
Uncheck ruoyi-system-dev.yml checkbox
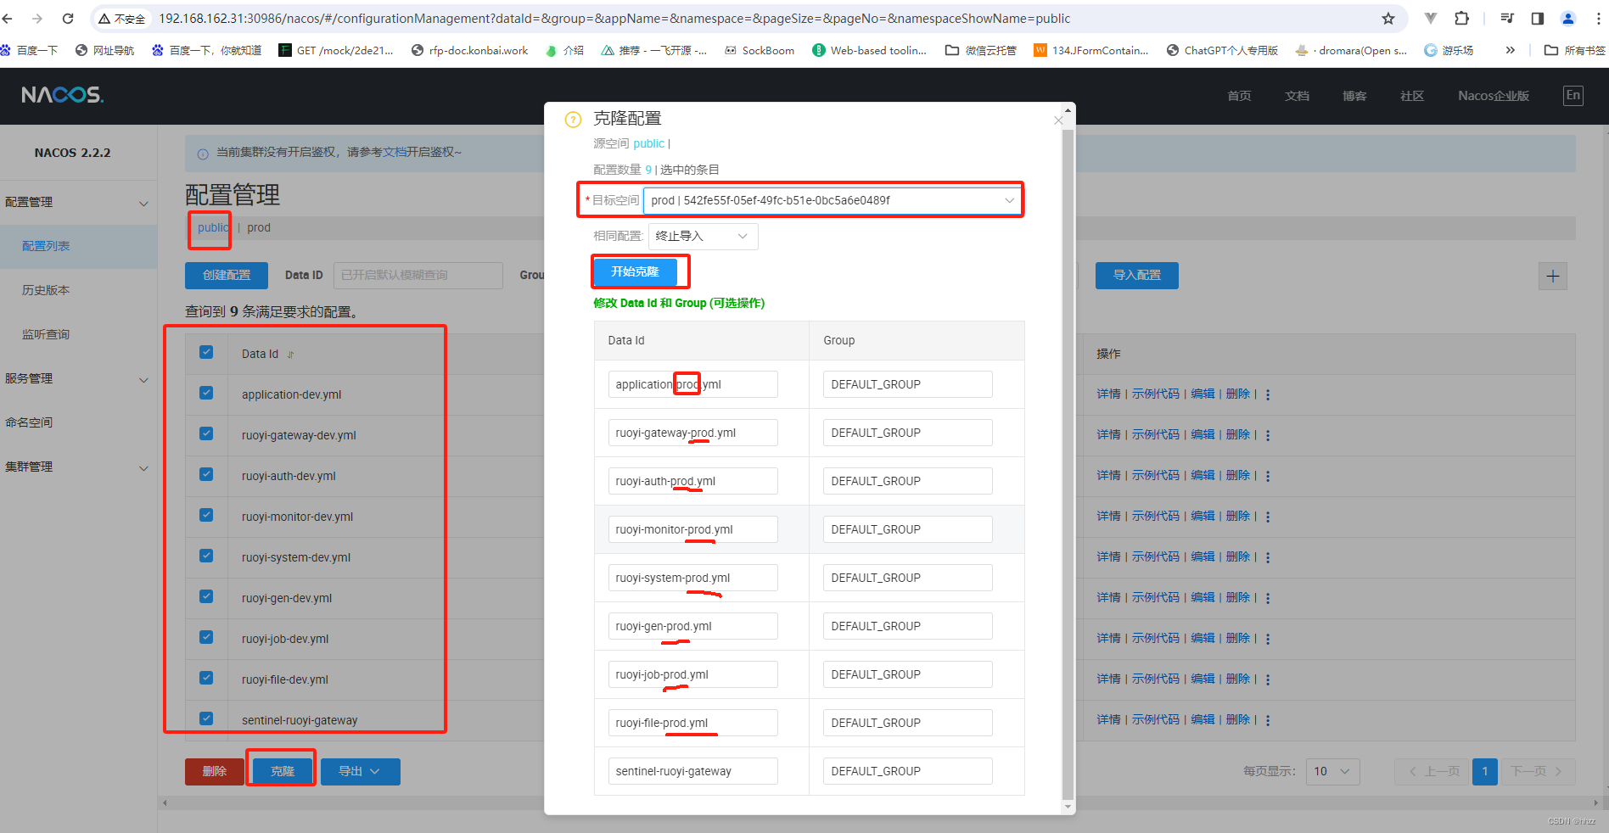pyautogui.click(x=206, y=556)
